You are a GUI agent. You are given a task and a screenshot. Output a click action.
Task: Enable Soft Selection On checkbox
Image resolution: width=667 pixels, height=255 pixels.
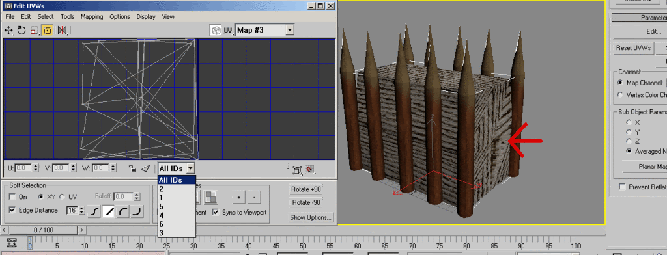pyautogui.click(x=12, y=196)
